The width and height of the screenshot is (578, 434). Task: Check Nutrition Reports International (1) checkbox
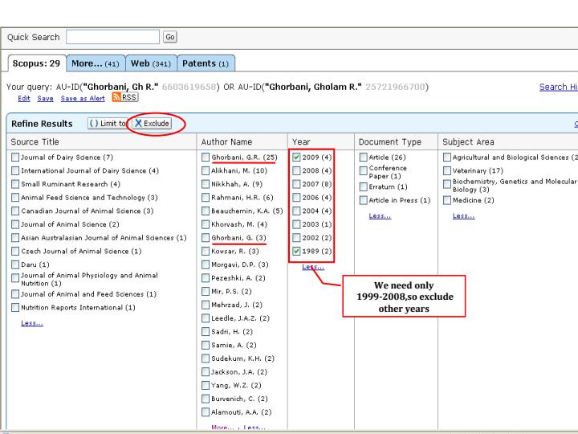point(15,307)
